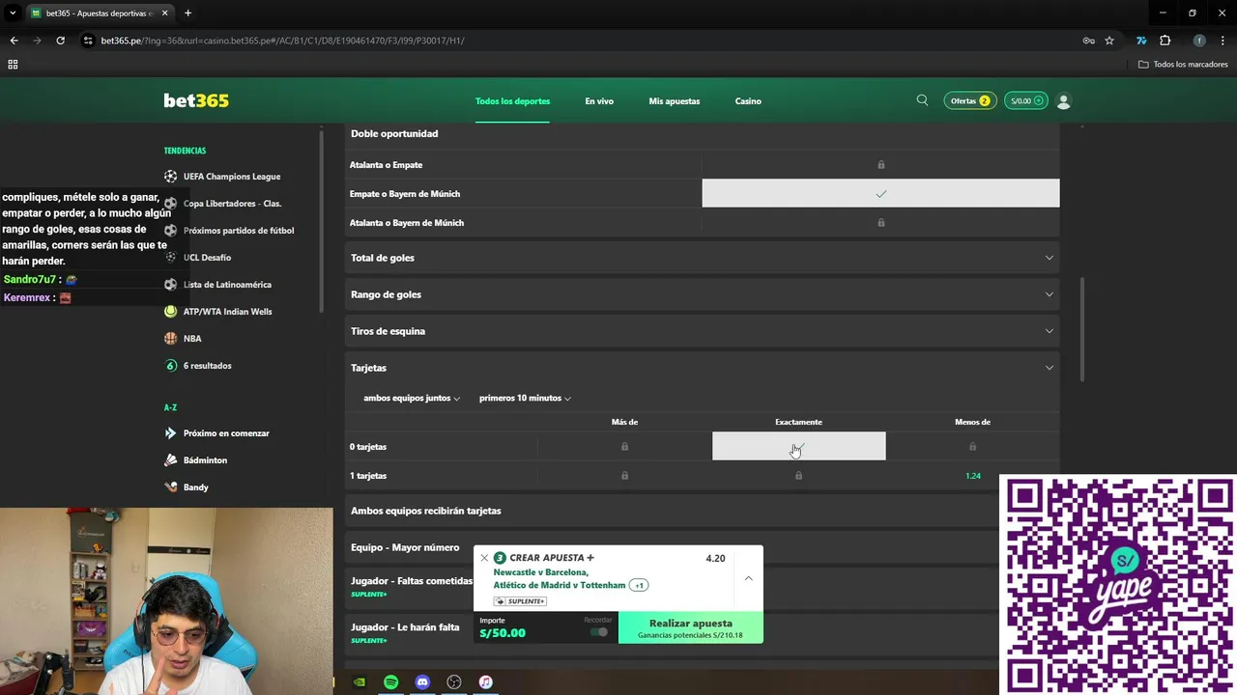
Task: Click locked Exactamente 1 tarjetas cell
Action: click(x=798, y=475)
